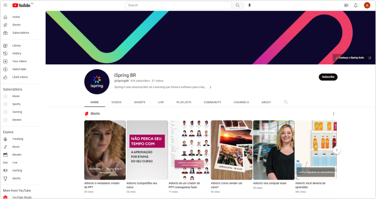
Task: Click the Trending icon under Explore
Action: pos(5,139)
